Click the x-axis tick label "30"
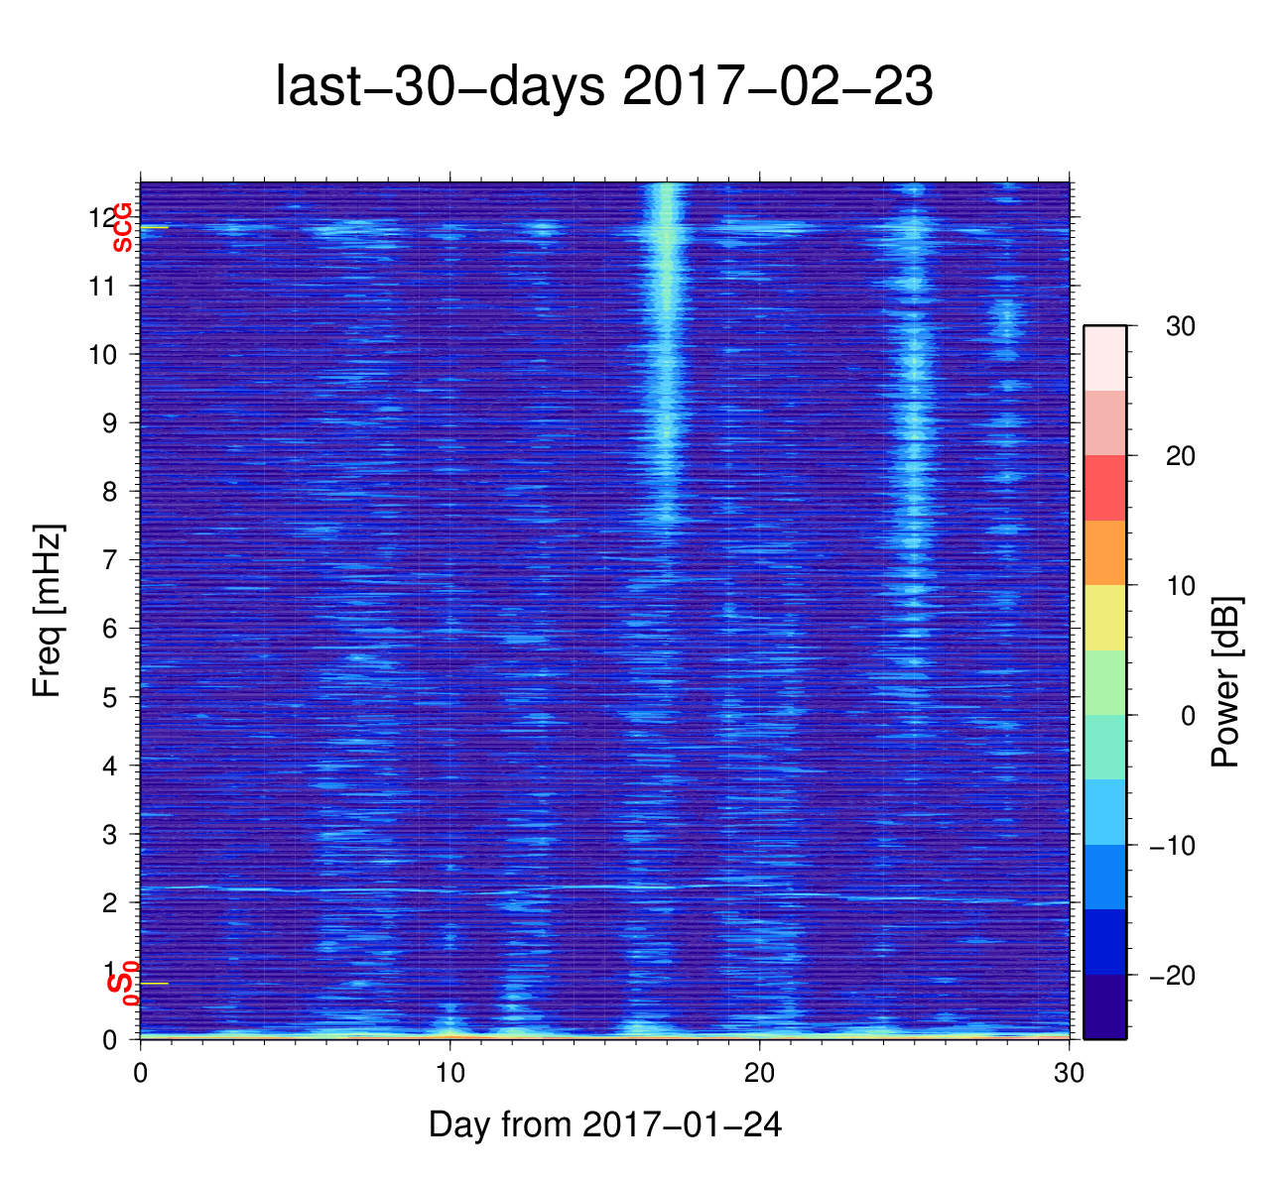 click(1069, 1073)
